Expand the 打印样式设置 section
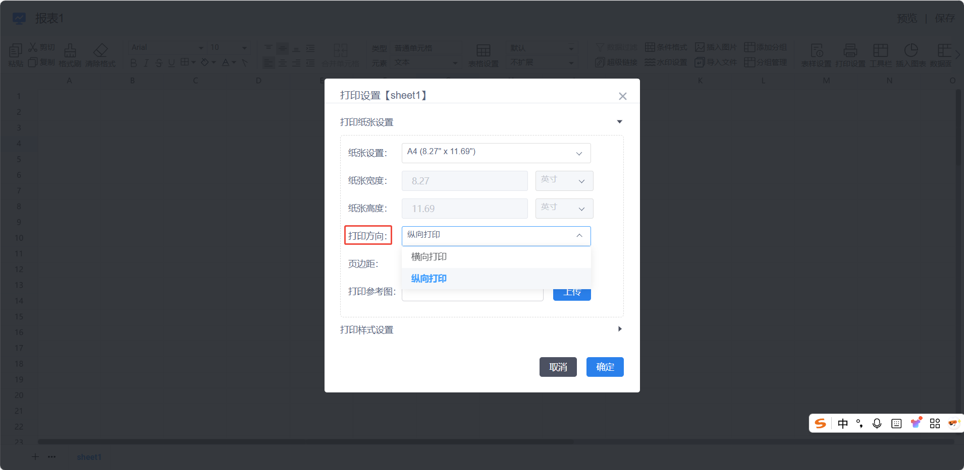Image resolution: width=964 pixels, height=470 pixels. pos(620,329)
